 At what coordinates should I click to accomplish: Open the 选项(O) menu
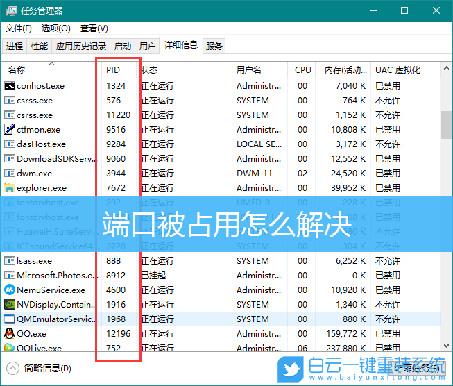coord(55,28)
